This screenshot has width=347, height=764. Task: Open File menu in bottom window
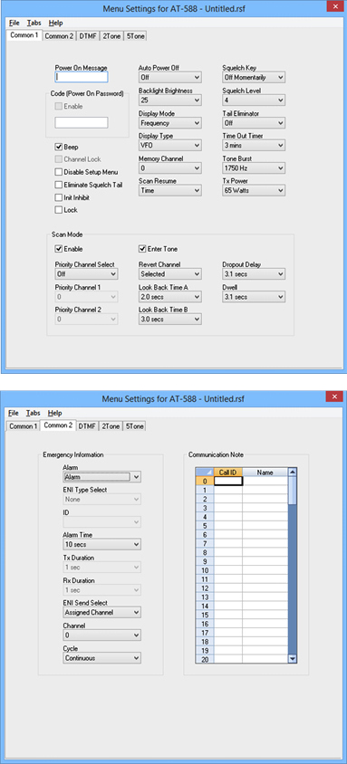tap(14, 413)
